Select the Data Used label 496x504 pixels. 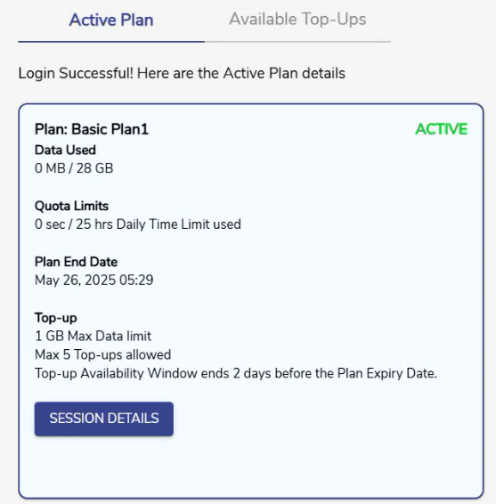pyautogui.click(x=65, y=150)
